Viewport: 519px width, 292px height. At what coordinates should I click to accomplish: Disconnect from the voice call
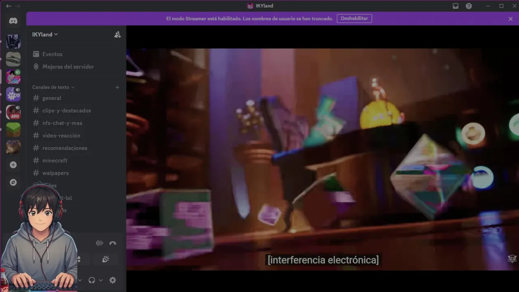pos(113,243)
